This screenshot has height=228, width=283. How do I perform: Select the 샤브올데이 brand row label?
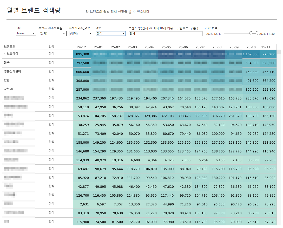point(11,53)
